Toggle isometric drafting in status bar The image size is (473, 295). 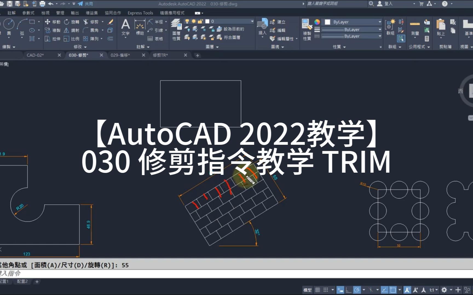pyautogui.click(x=371, y=290)
